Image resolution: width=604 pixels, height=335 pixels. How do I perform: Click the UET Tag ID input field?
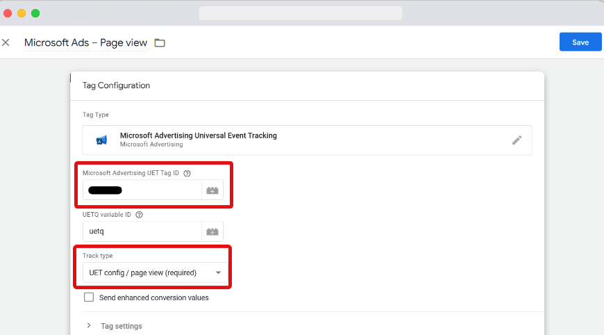[x=142, y=190]
